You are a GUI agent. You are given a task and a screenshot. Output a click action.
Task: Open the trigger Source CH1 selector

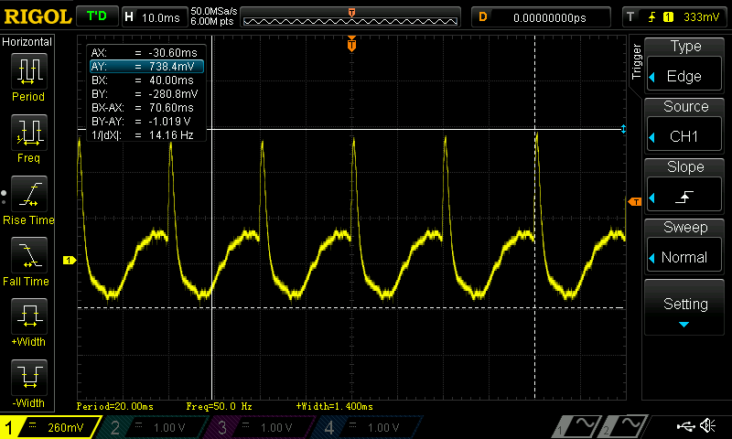coord(685,127)
